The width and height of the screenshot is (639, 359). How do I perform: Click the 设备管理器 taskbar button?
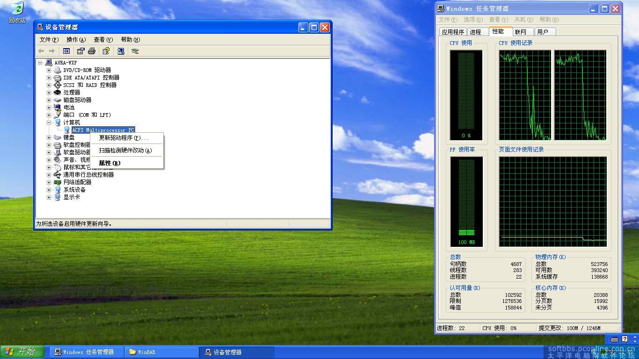click(x=237, y=352)
